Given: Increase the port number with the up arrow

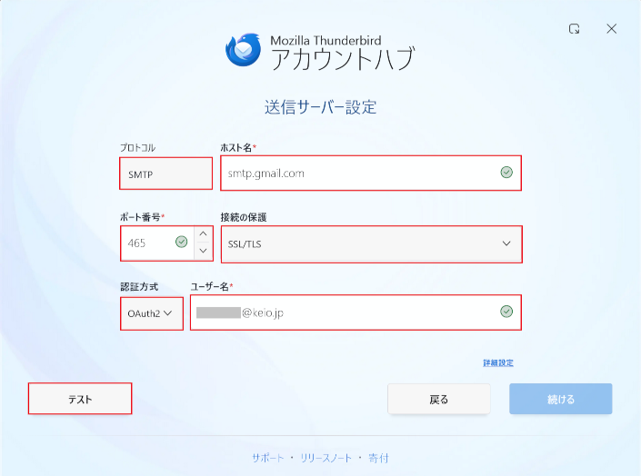Looking at the screenshot, I should tap(204, 234).
